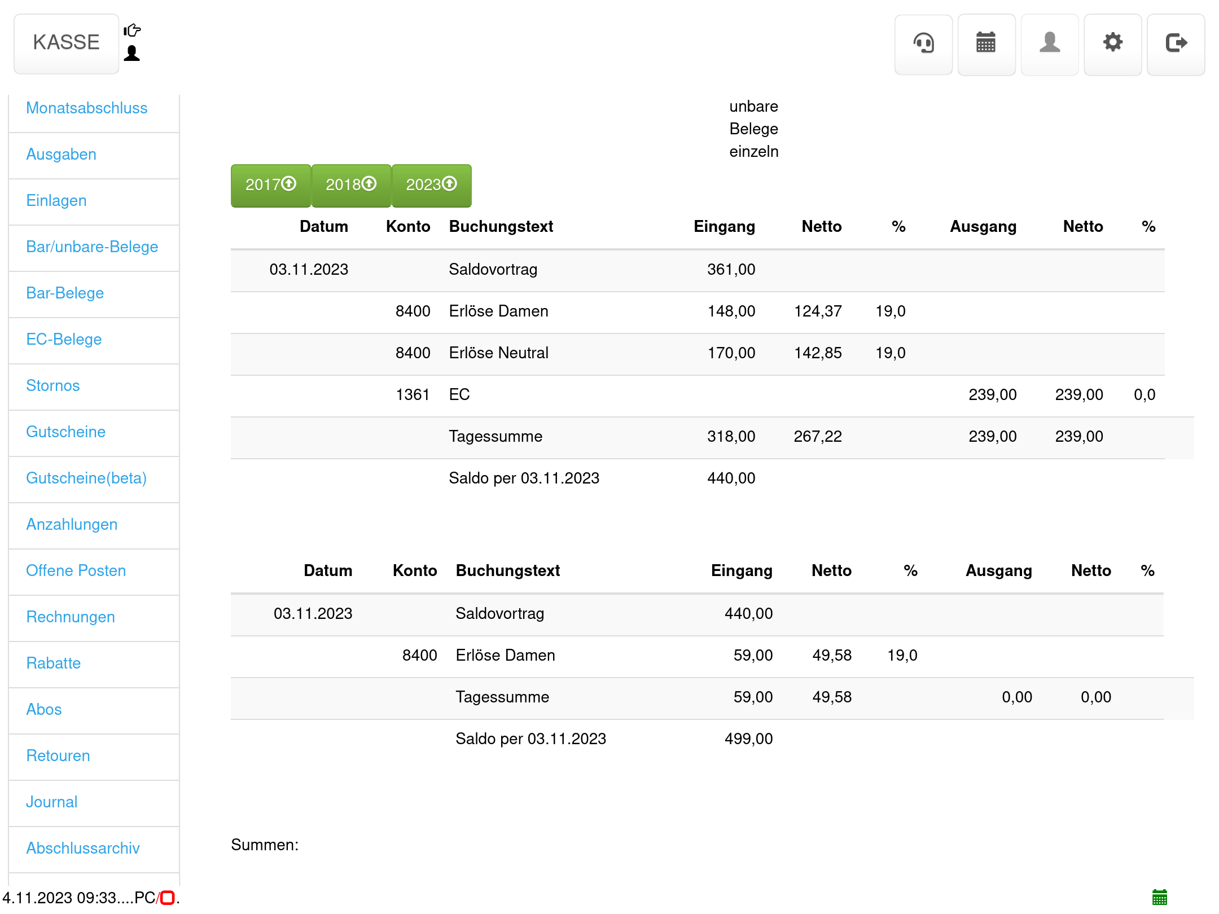The height and width of the screenshot is (914, 1219).
Task: Click the logout exit icon
Action: [1176, 44]
